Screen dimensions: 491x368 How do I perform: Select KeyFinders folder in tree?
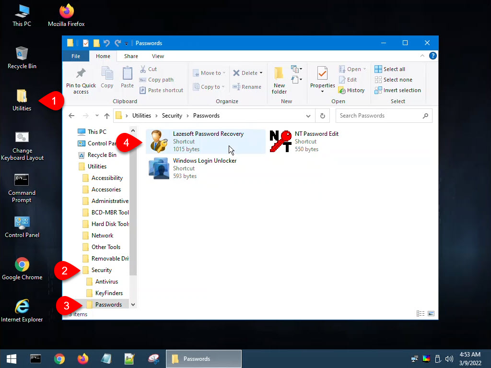(104, 293)
